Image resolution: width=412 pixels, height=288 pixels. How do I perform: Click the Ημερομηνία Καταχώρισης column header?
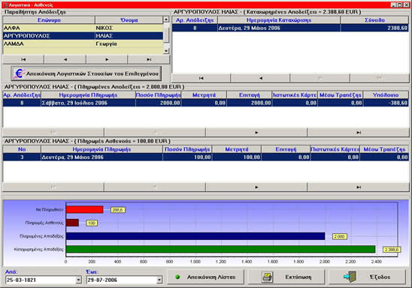tap(279, 20)
